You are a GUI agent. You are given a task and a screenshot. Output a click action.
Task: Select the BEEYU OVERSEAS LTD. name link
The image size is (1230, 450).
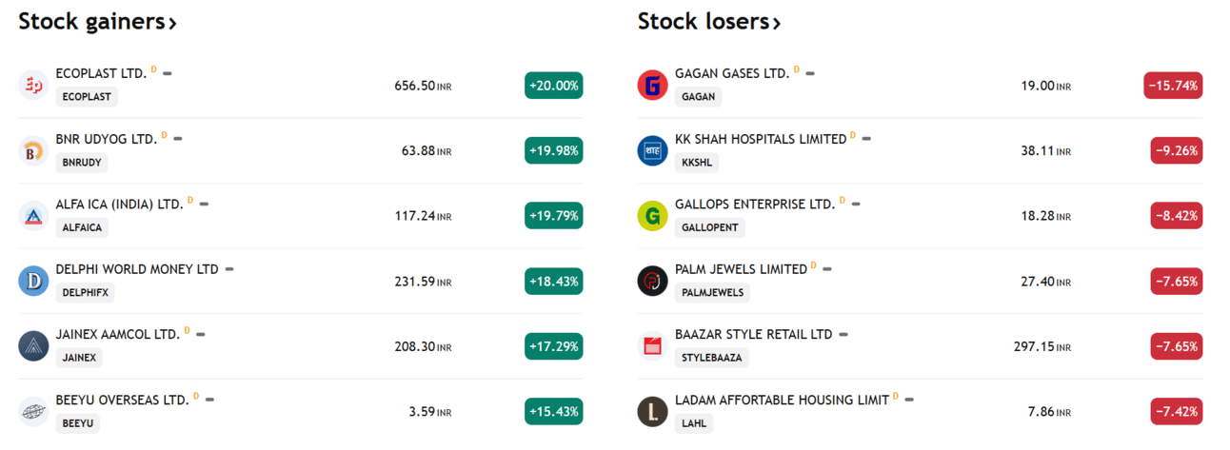click(122, 400)
